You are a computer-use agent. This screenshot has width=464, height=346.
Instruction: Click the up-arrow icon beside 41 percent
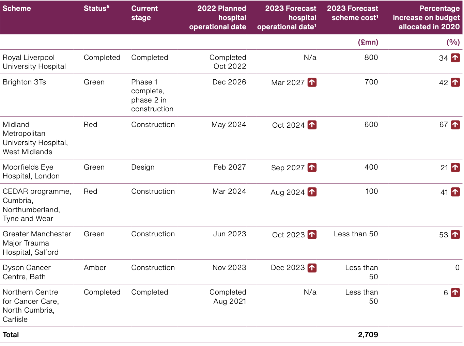click(455, 192)
